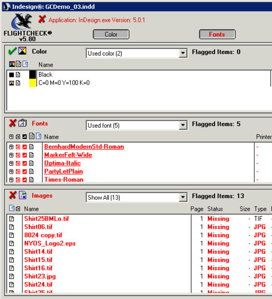Click Application: InDesign.exe Version 5.0.1 text
The height and width of the screenshot is (299, 272).
pyautogui.click(x=97, y=20)
